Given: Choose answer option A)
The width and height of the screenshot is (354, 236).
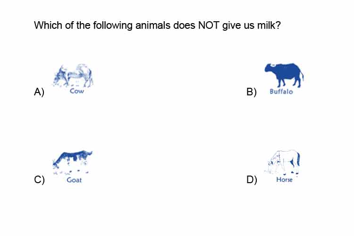Looking at the screenshot, I should click(x=39, y=92).
